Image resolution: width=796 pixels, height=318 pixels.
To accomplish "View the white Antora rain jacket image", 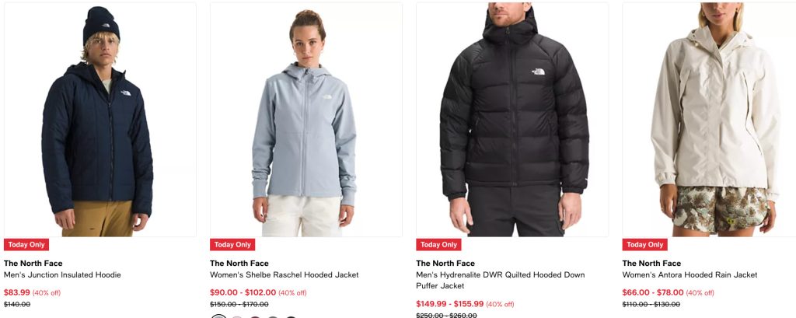I will [x=709, y=120].
